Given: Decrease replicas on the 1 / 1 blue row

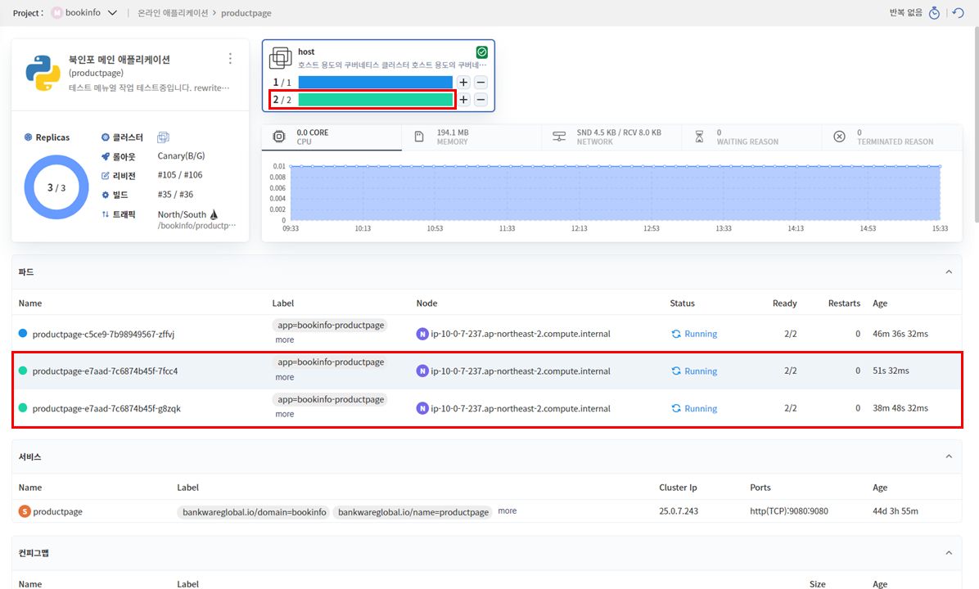Looking at the screenshot, I should tap(480, 83).
